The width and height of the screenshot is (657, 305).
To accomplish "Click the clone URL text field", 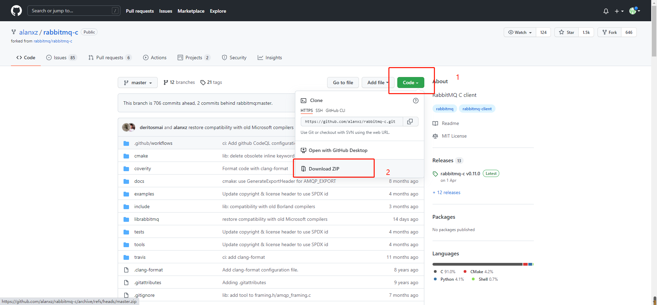I will (352, 122).
